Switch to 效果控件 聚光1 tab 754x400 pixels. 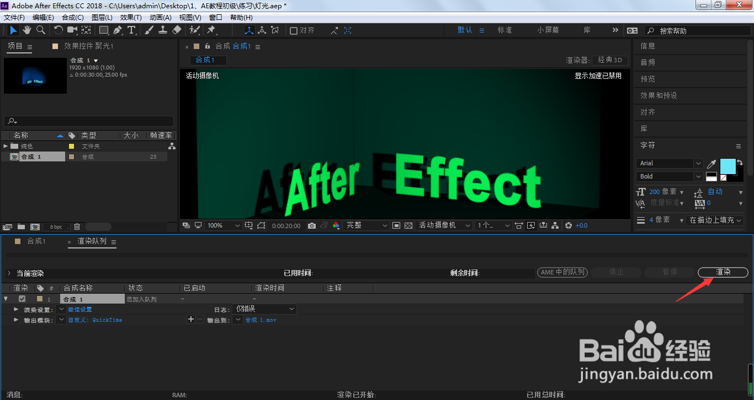click(88, 46)
